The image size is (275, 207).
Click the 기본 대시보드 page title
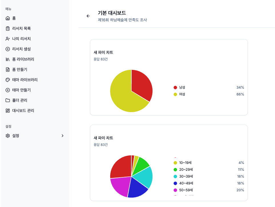tap(112, 13)
